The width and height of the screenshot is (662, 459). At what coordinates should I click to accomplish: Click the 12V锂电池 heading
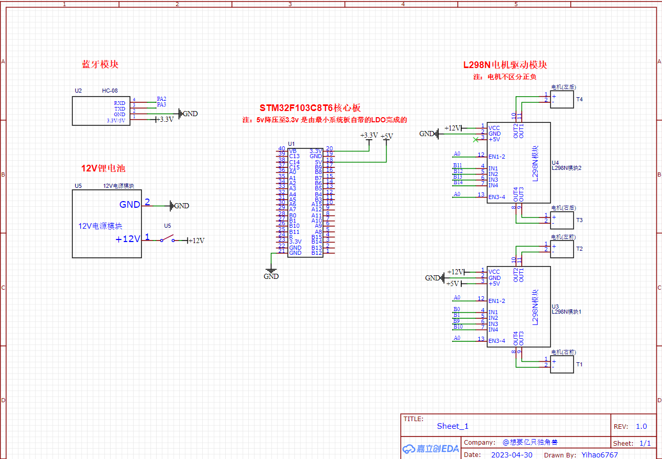pos(103,168)
